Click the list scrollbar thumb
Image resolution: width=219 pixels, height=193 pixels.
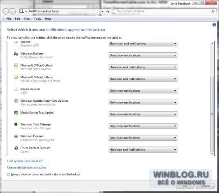(212, 114)
